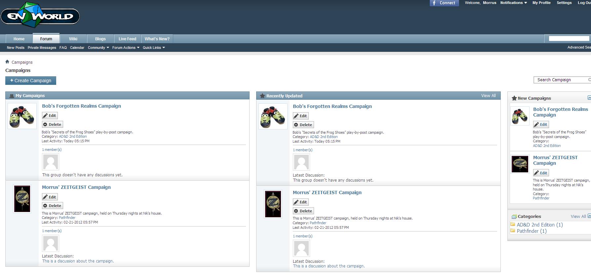Click the home icon in breadcrumb

tap(7, 62)
